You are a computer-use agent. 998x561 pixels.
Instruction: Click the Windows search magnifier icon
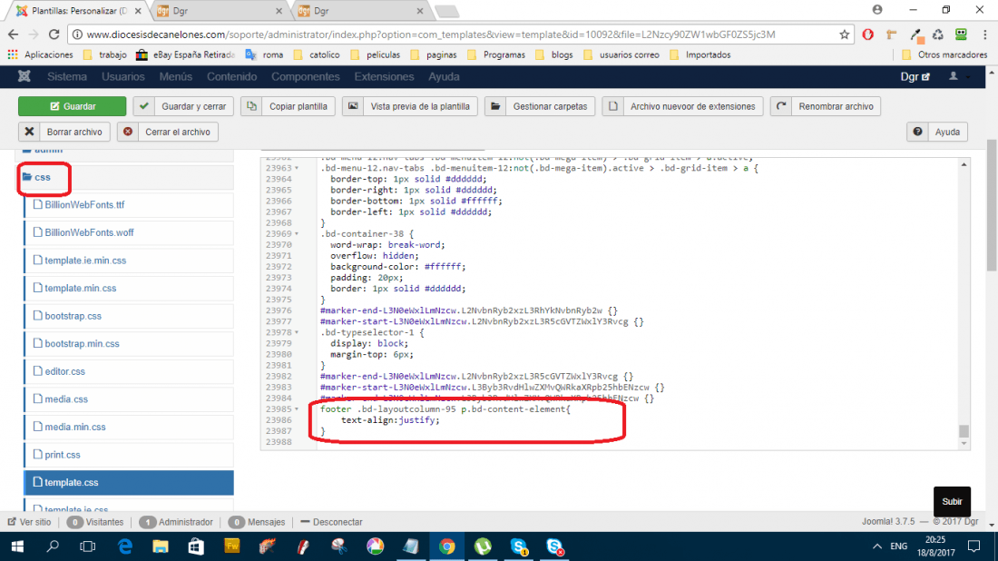(53, 546)
